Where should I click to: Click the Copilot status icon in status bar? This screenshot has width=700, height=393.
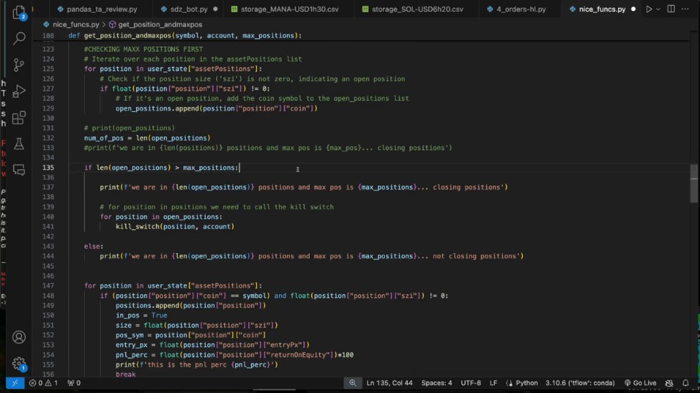[x=669, y=383]
